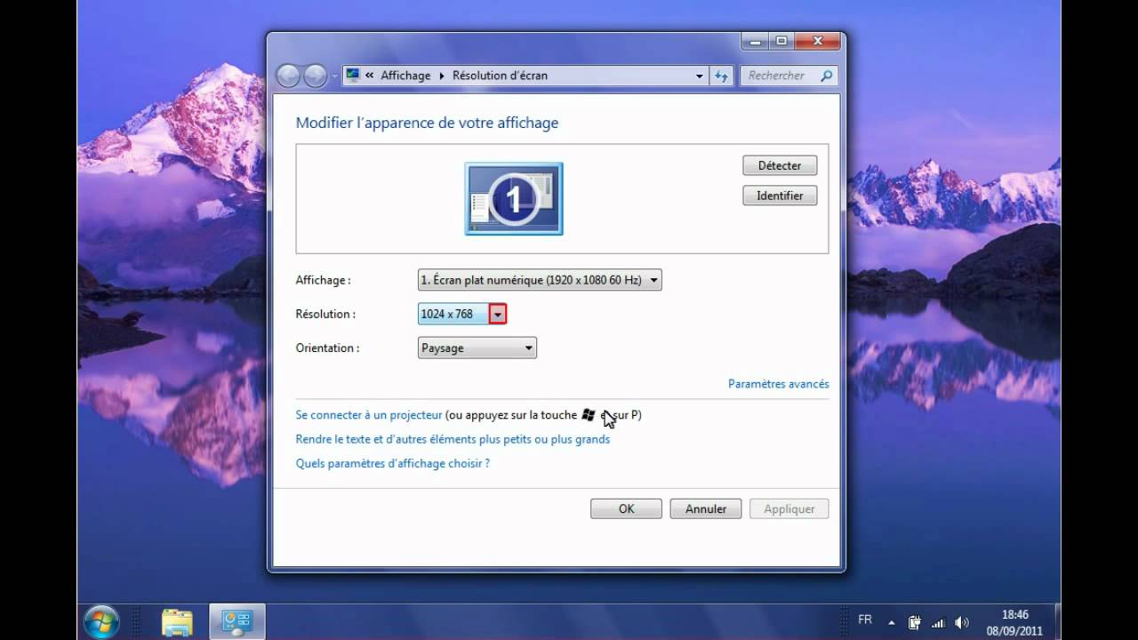Image resolution: width=1138 pixels, height=640 pixels.
Task: Expand the arrow between Affichage and Résolution
Action: 441,76
